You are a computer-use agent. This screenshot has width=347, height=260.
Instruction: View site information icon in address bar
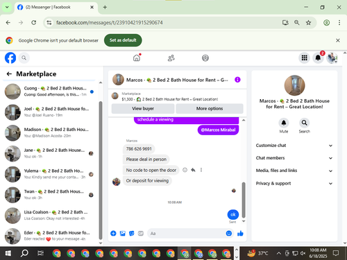[x=49, y=23]
